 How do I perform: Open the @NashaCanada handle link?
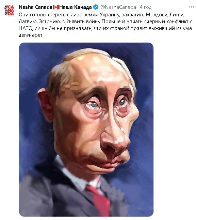pos(118,7)
